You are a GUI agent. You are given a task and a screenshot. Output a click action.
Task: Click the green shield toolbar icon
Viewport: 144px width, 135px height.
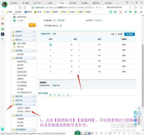135,12
